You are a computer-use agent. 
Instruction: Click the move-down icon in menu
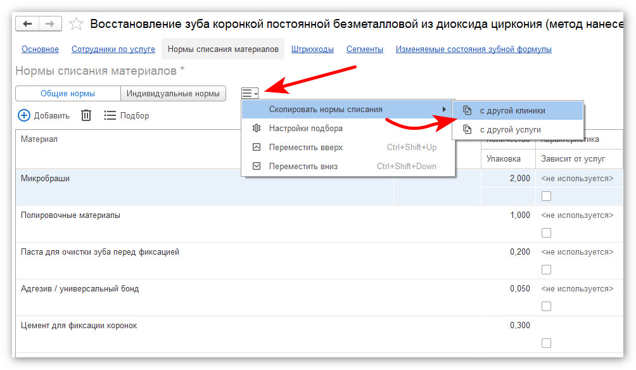pos(257,167)
